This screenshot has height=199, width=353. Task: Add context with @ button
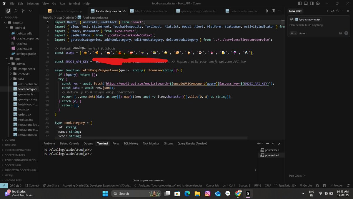pos(291,19)
